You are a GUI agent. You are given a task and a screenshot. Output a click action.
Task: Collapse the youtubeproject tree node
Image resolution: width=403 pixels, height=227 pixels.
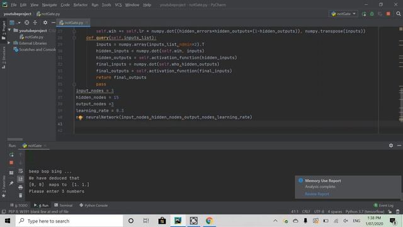coord(9,30)
